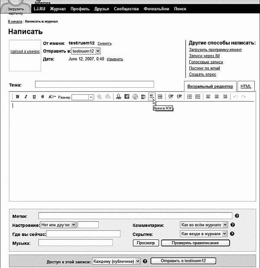Switch to the Визуальный редактор tab
Image resolution: width=260 pixels, height=268 pixels.
click(x=210, y=86)
